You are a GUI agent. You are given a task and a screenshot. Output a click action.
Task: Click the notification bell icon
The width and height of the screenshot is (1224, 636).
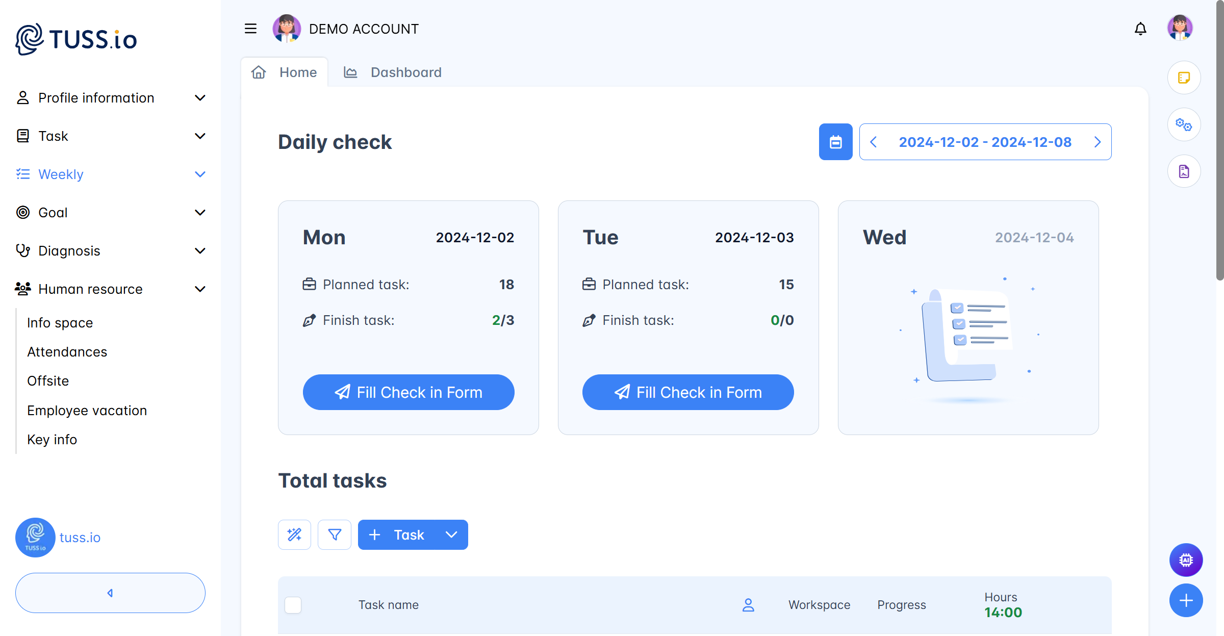pos(1140,29)
